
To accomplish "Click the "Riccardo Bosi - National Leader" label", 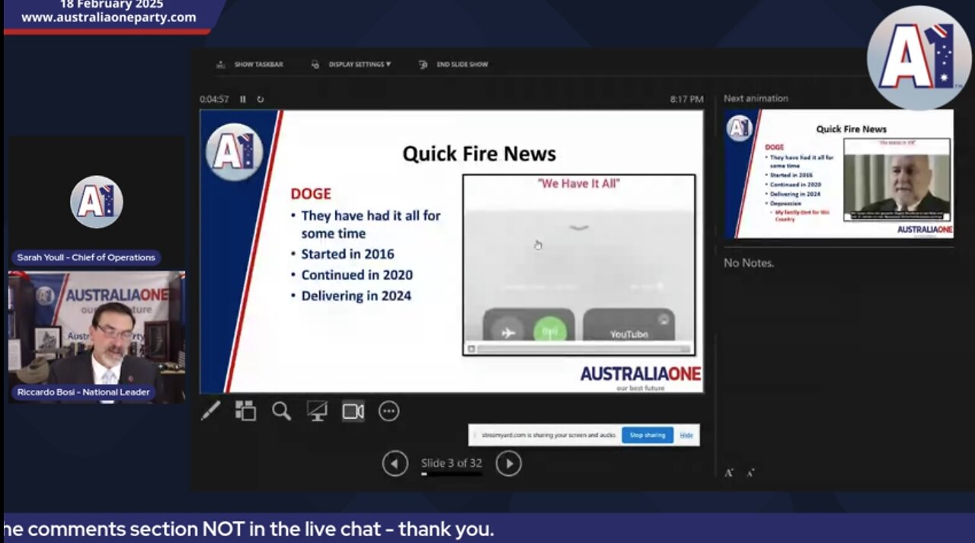I will coord(84,392).
